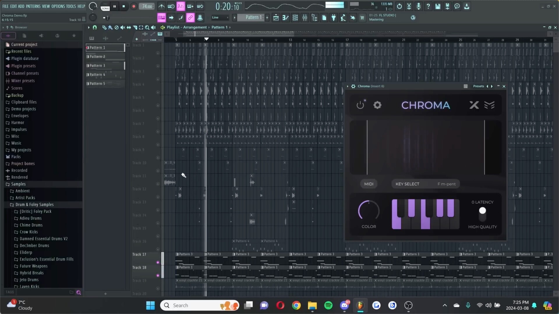Select the Paint brush tool in playlist

tap(110, 27)
